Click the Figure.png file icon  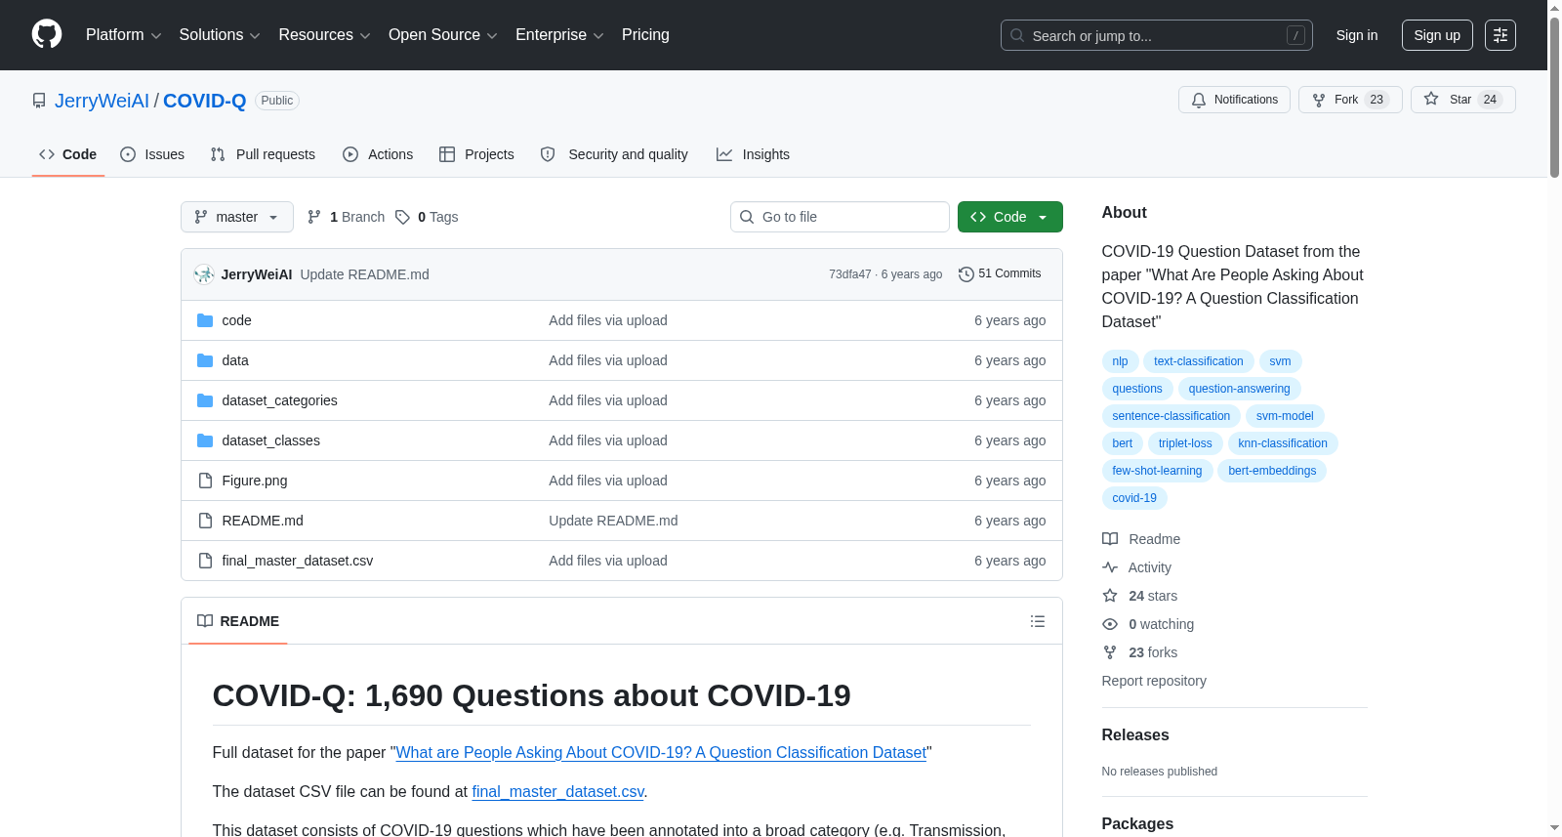[x=205, y=481]
